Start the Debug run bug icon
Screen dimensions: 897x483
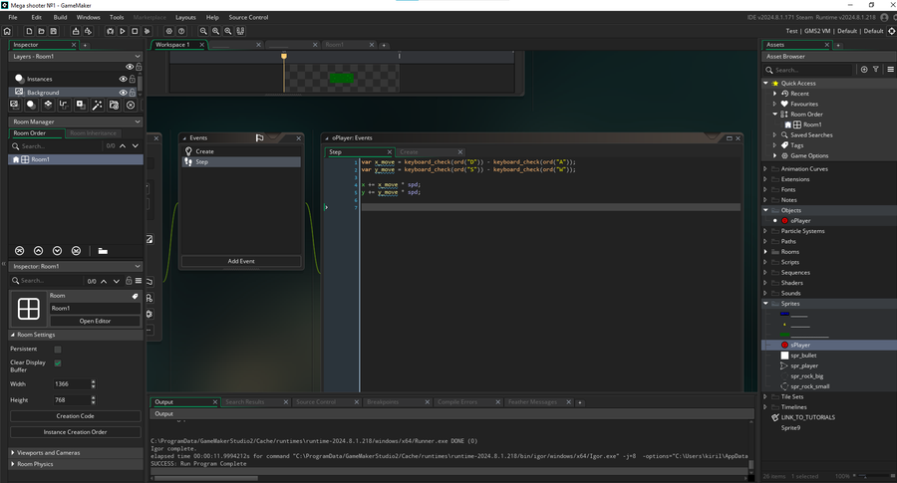(110, 31)
